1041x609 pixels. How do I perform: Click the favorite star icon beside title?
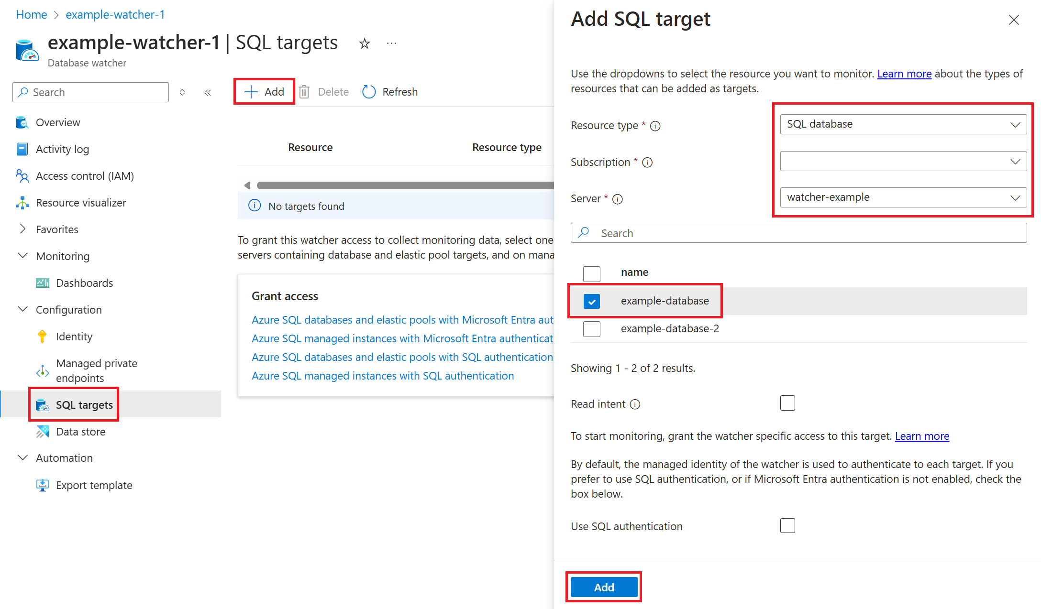(365, 43)
